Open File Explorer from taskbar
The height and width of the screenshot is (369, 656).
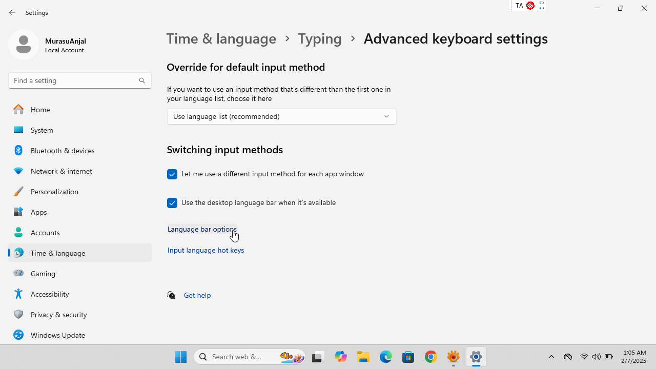point(363,357)
